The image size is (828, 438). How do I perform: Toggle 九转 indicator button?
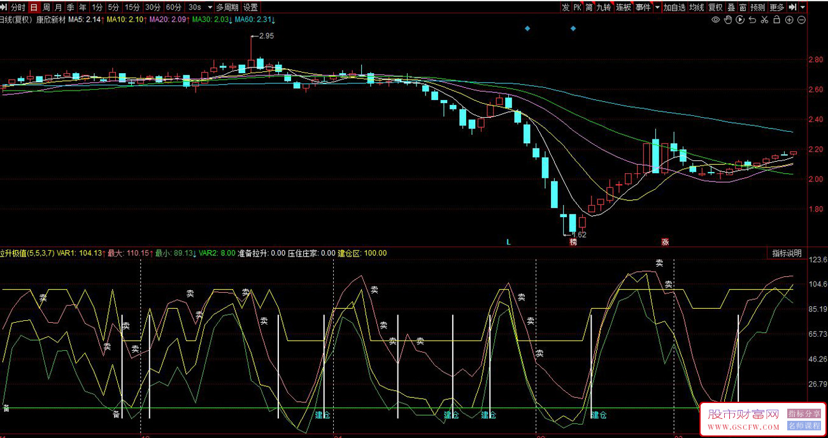(x=604, y=8)
